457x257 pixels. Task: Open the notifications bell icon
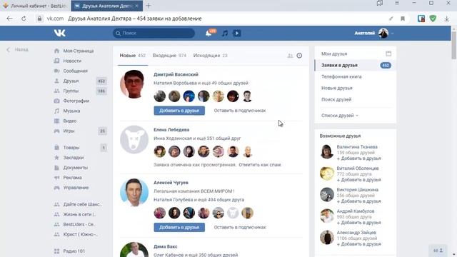(209, 34)
